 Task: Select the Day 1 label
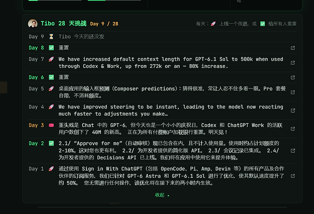[36, 169]
